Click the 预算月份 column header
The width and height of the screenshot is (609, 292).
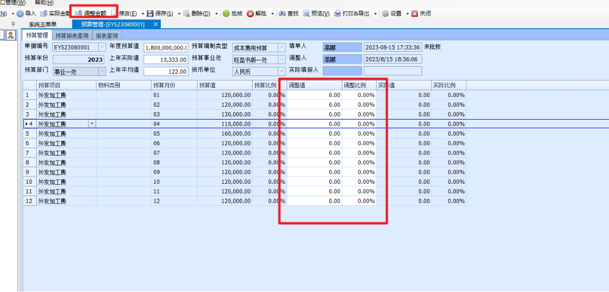pos(174,85)
